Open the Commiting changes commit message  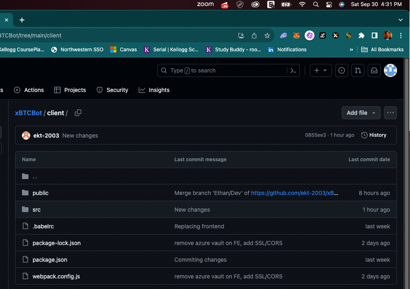tap(200, 260)
